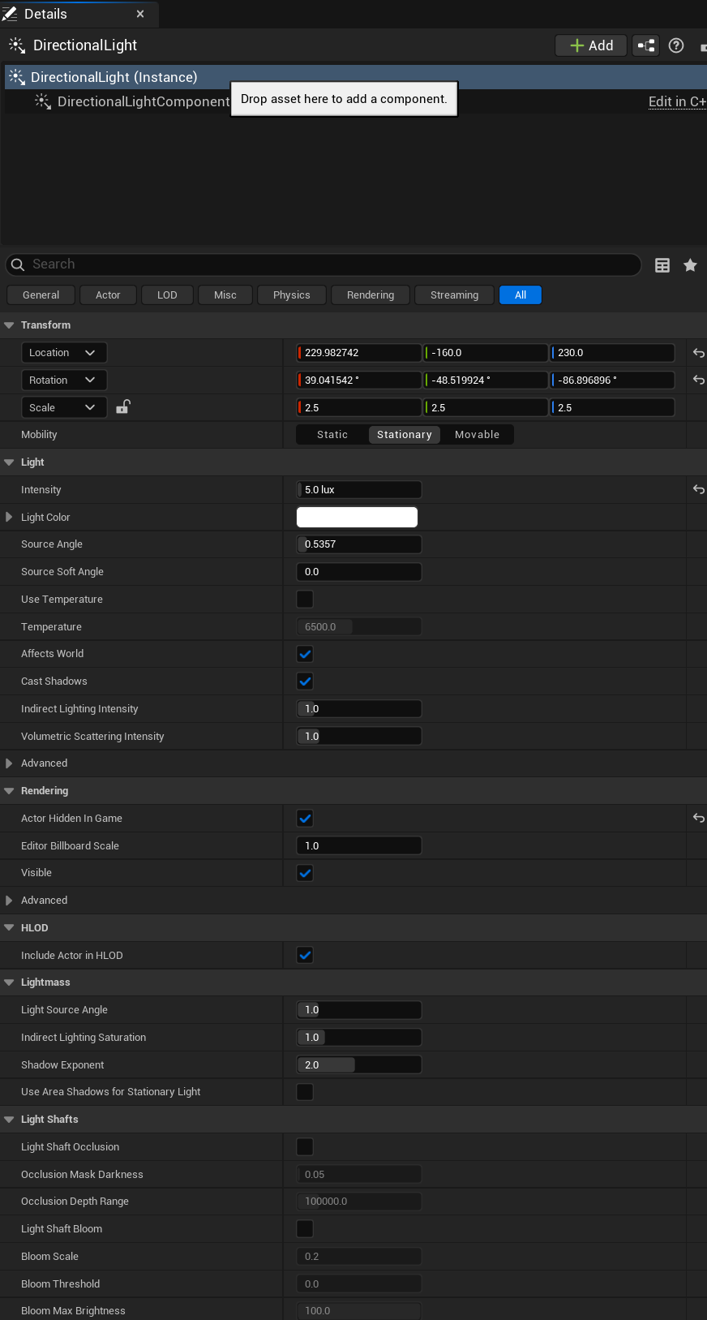The height and width of the screenshot is (1320, 707).
Task: Click the Intensity value field
Action: coord(359,489)
